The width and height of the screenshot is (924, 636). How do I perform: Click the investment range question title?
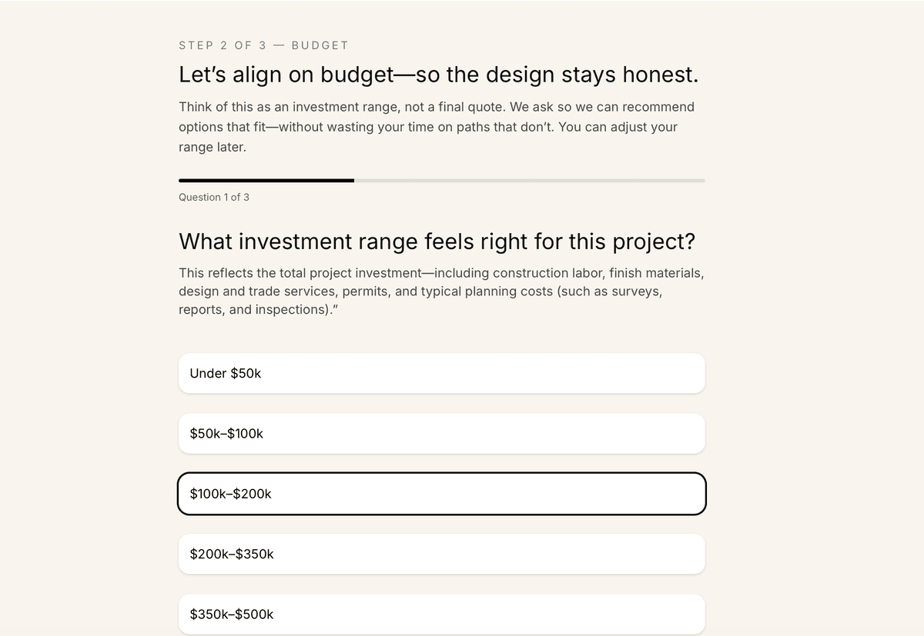(437, 241)
